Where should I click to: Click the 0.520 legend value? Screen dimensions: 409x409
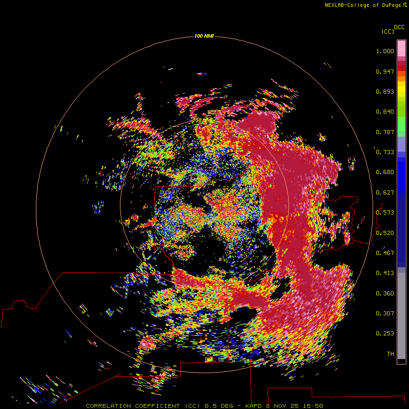click(x=385, y=233)
